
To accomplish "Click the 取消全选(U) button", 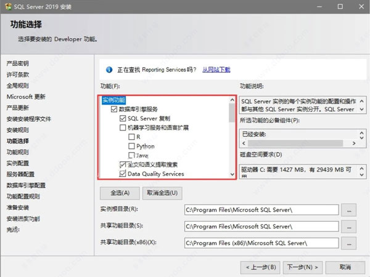I will coord(162,193).
